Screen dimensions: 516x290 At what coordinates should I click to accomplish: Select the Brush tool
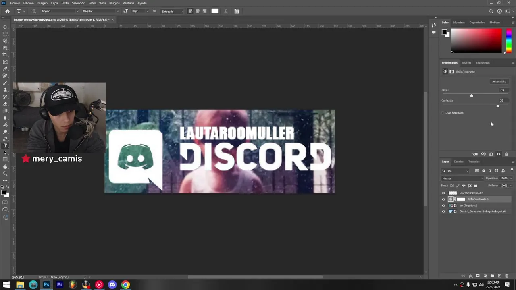5,83
